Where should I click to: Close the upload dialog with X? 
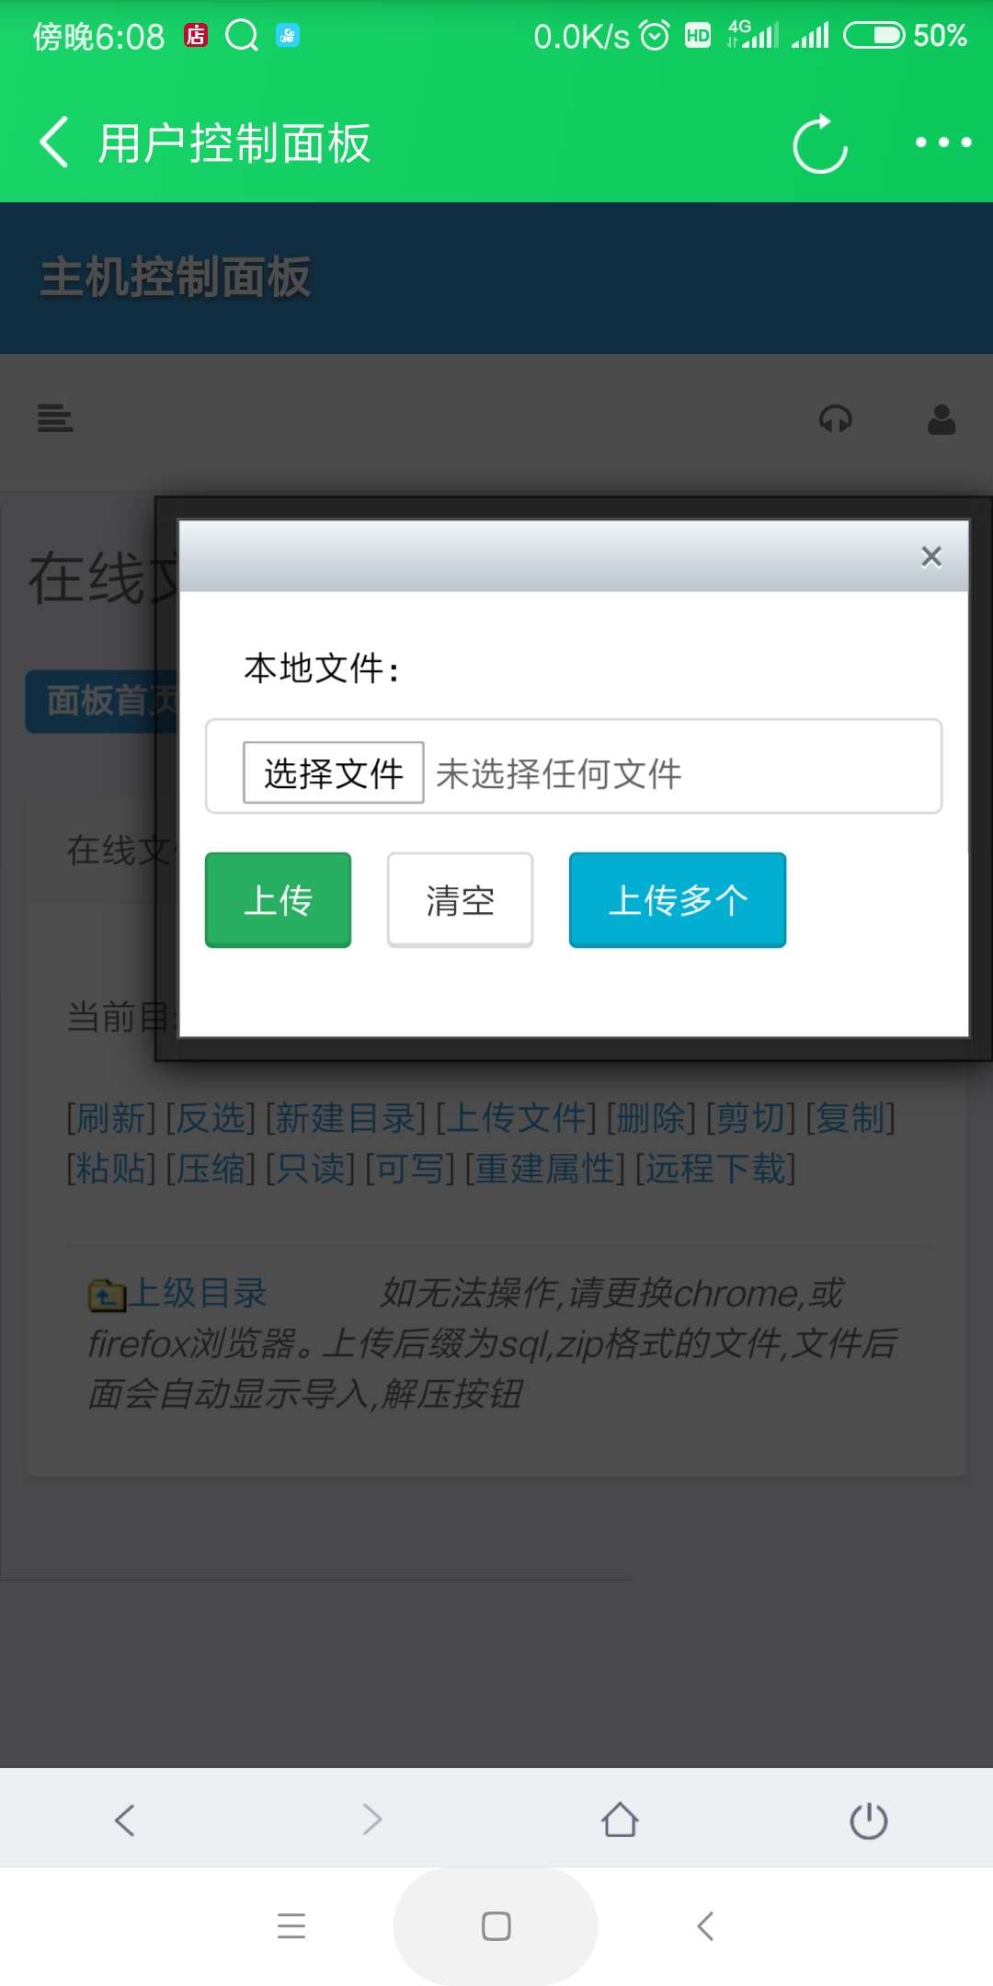[931, 556]
